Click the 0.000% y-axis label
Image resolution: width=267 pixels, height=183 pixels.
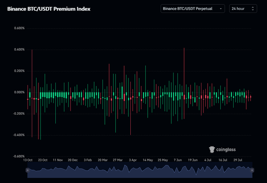pyautogui.click(x=19, y=92)
